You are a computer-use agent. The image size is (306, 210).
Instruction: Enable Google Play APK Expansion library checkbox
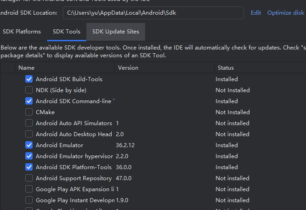coord(29,189)
